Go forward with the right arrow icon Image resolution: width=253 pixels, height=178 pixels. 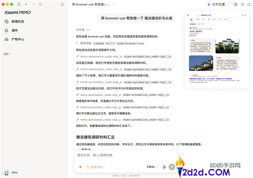point(33,4)
